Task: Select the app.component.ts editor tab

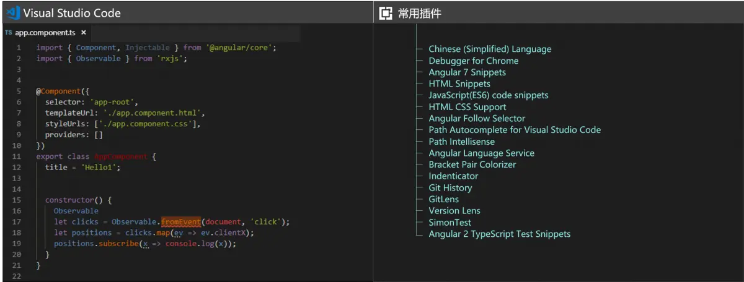Action: (46, 32)
